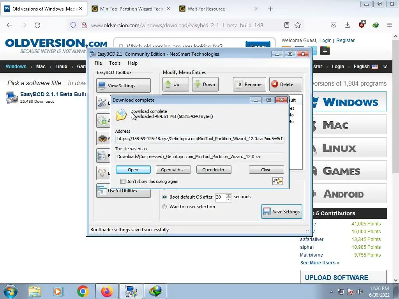Click Open with... button
399x299 pixels.
pos(173,170)
